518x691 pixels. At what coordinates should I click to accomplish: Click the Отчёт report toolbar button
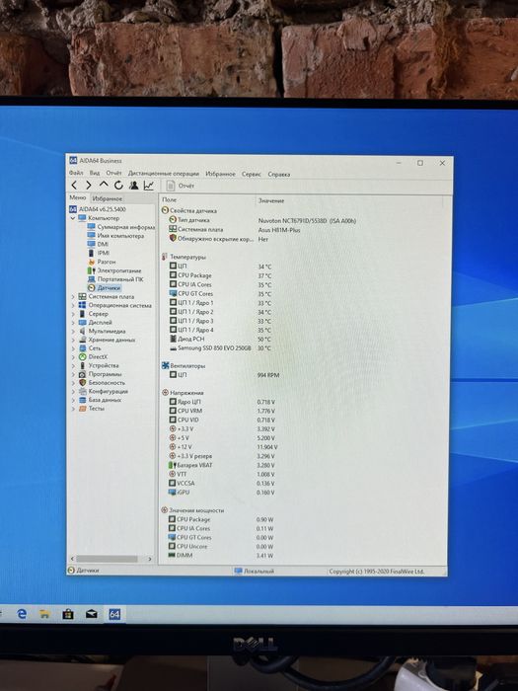[181, 186]
